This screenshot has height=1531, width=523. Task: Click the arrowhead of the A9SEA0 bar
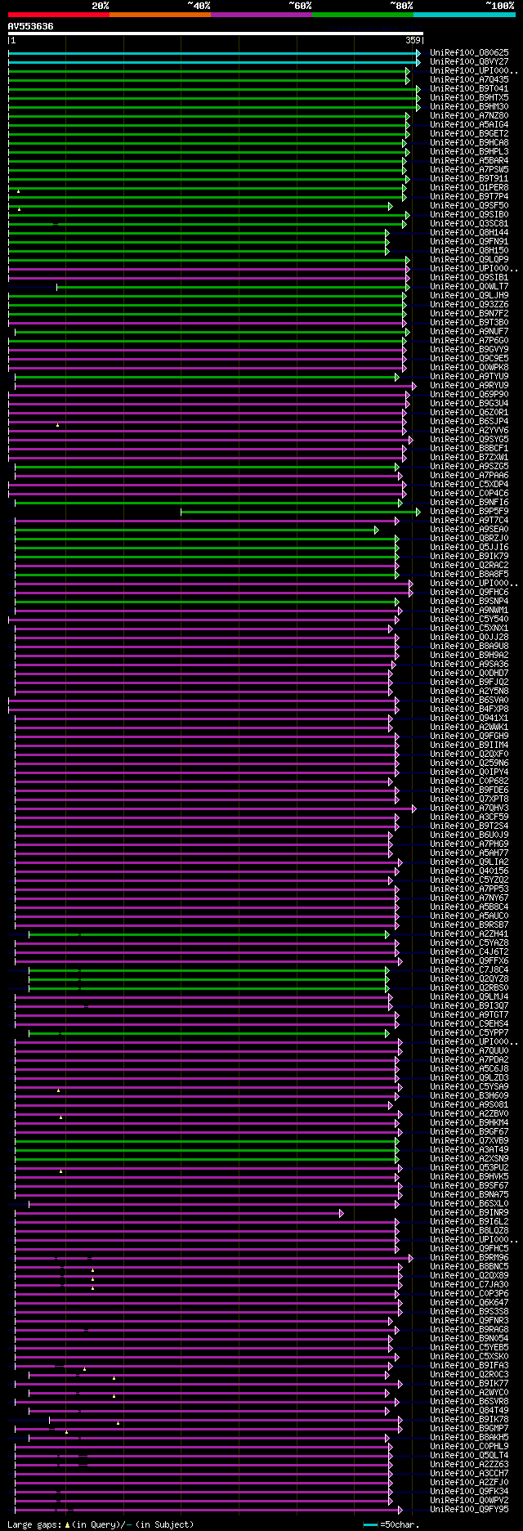(377, 530)
